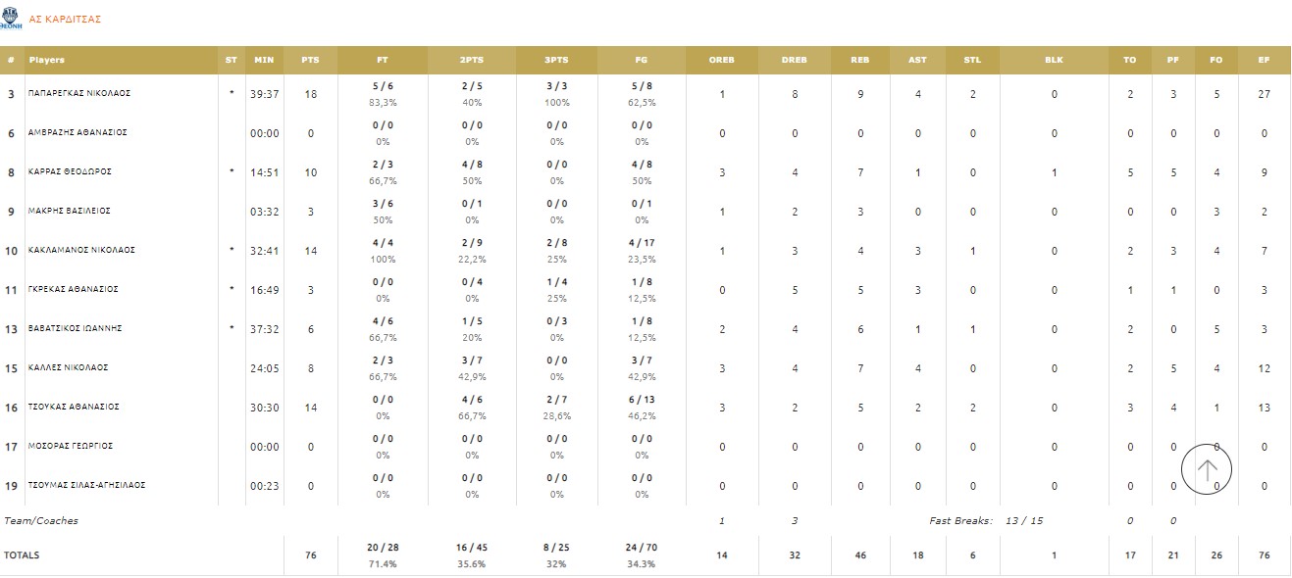Select the PTS column header
The image size is (1292, 578).
click(310, 60)
